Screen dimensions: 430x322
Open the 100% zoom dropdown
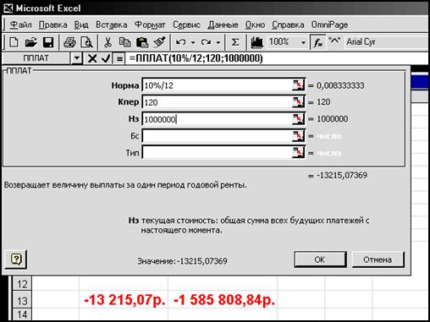pos(303,42)
